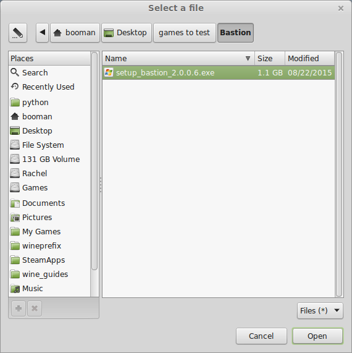The width and height of the screenshot is (352, 353).
Task: Click the 131 GB Volume drive icon
Action: tap(15, 159)
